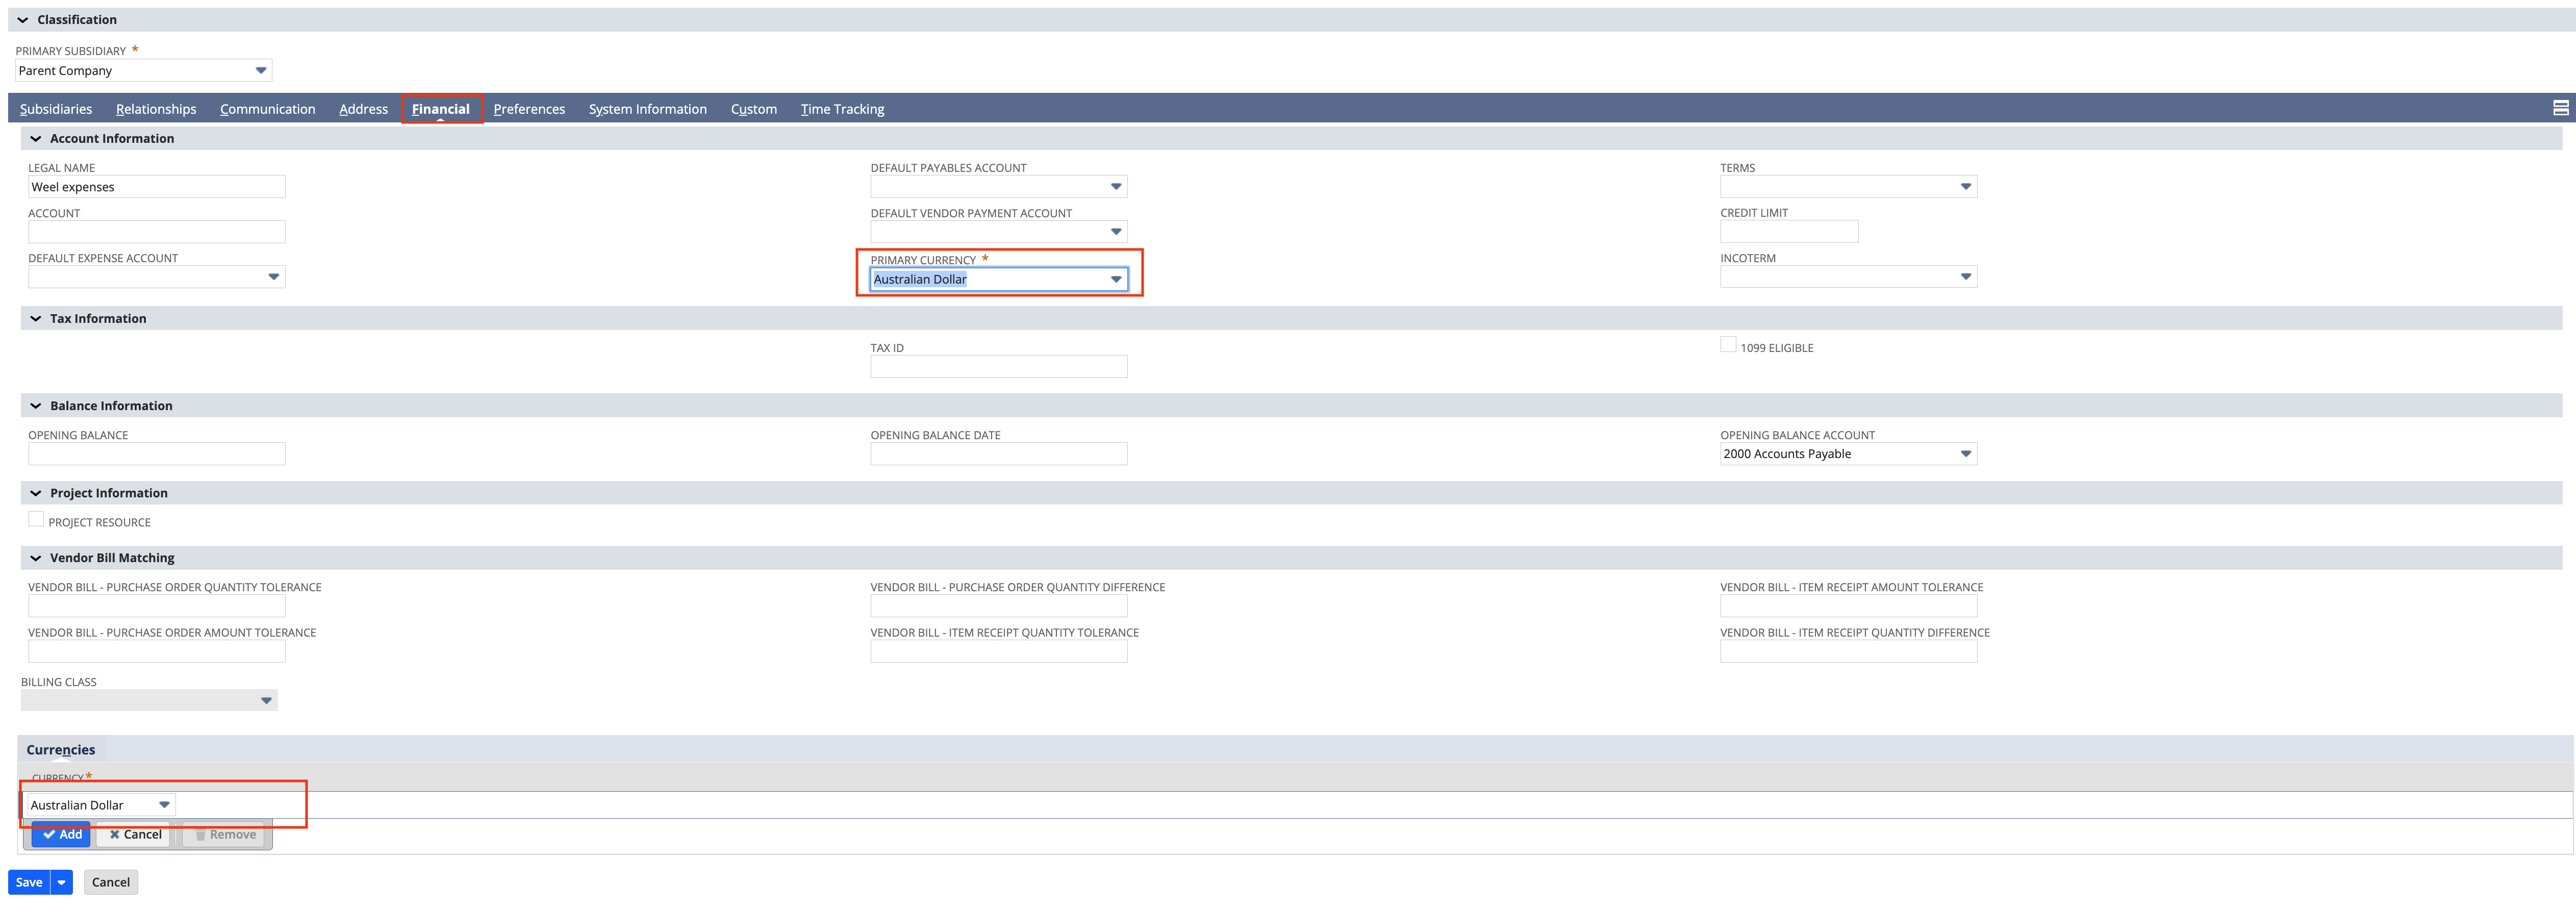Collapse the Vendor Bill Matching section
The height and width of the screenshot is (909, 2576).
(36, 558)
